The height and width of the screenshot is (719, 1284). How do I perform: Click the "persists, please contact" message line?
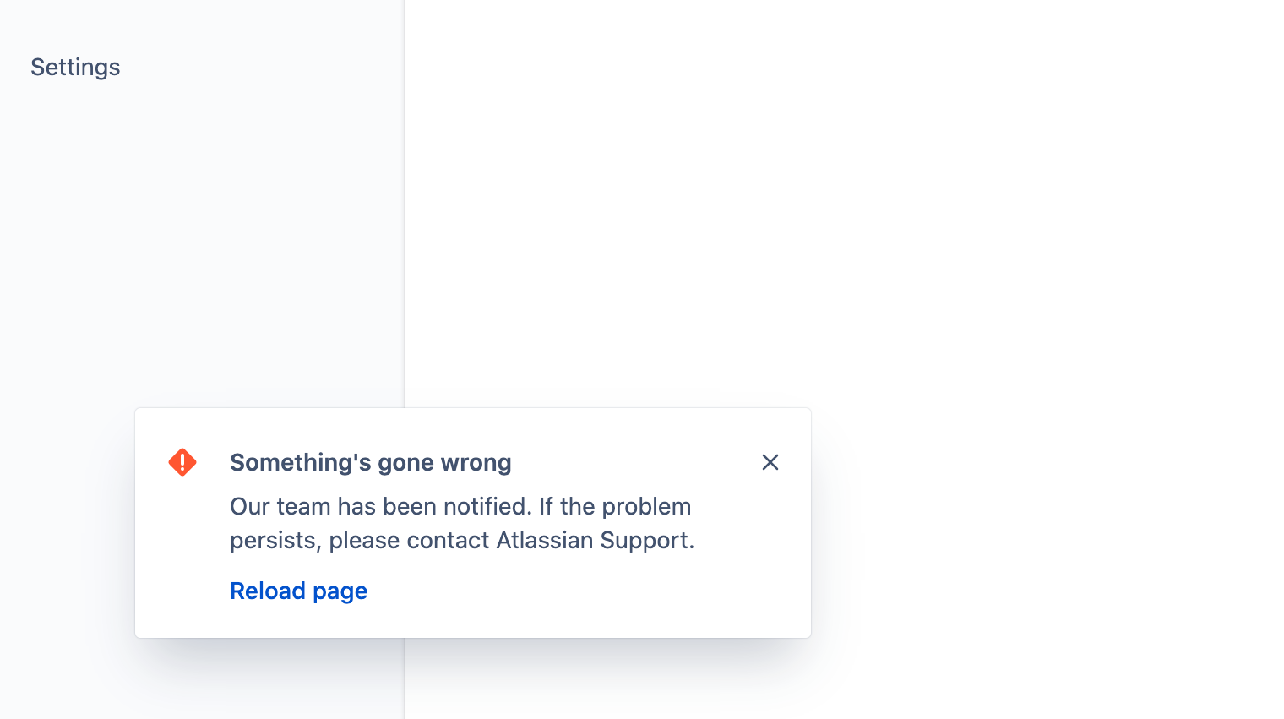point(462,540)
